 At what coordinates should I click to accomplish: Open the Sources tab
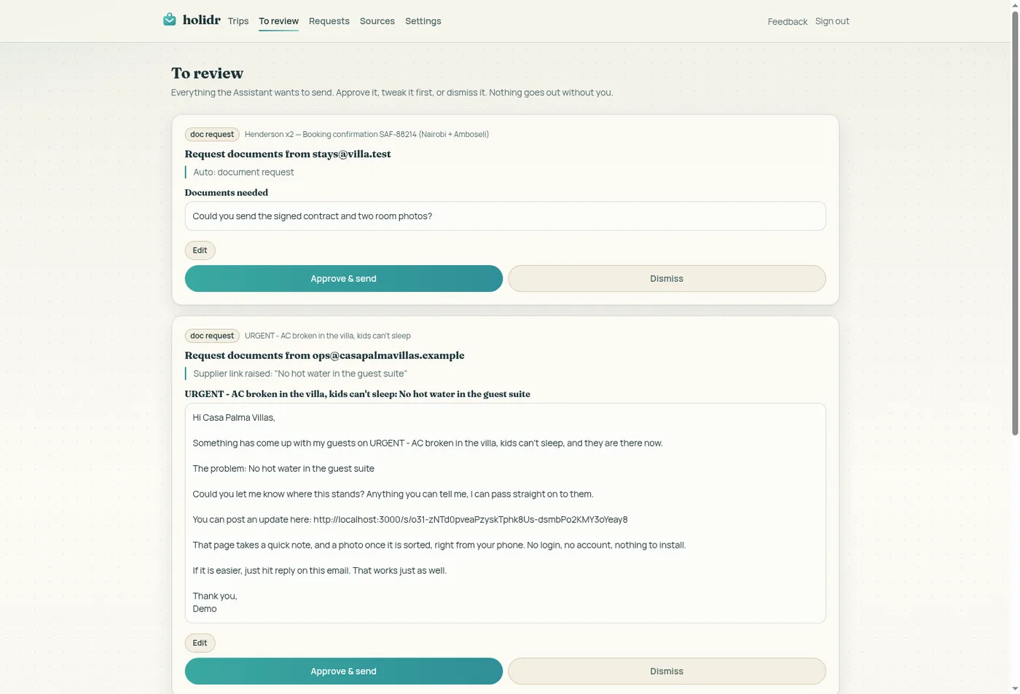pos(377,21)
